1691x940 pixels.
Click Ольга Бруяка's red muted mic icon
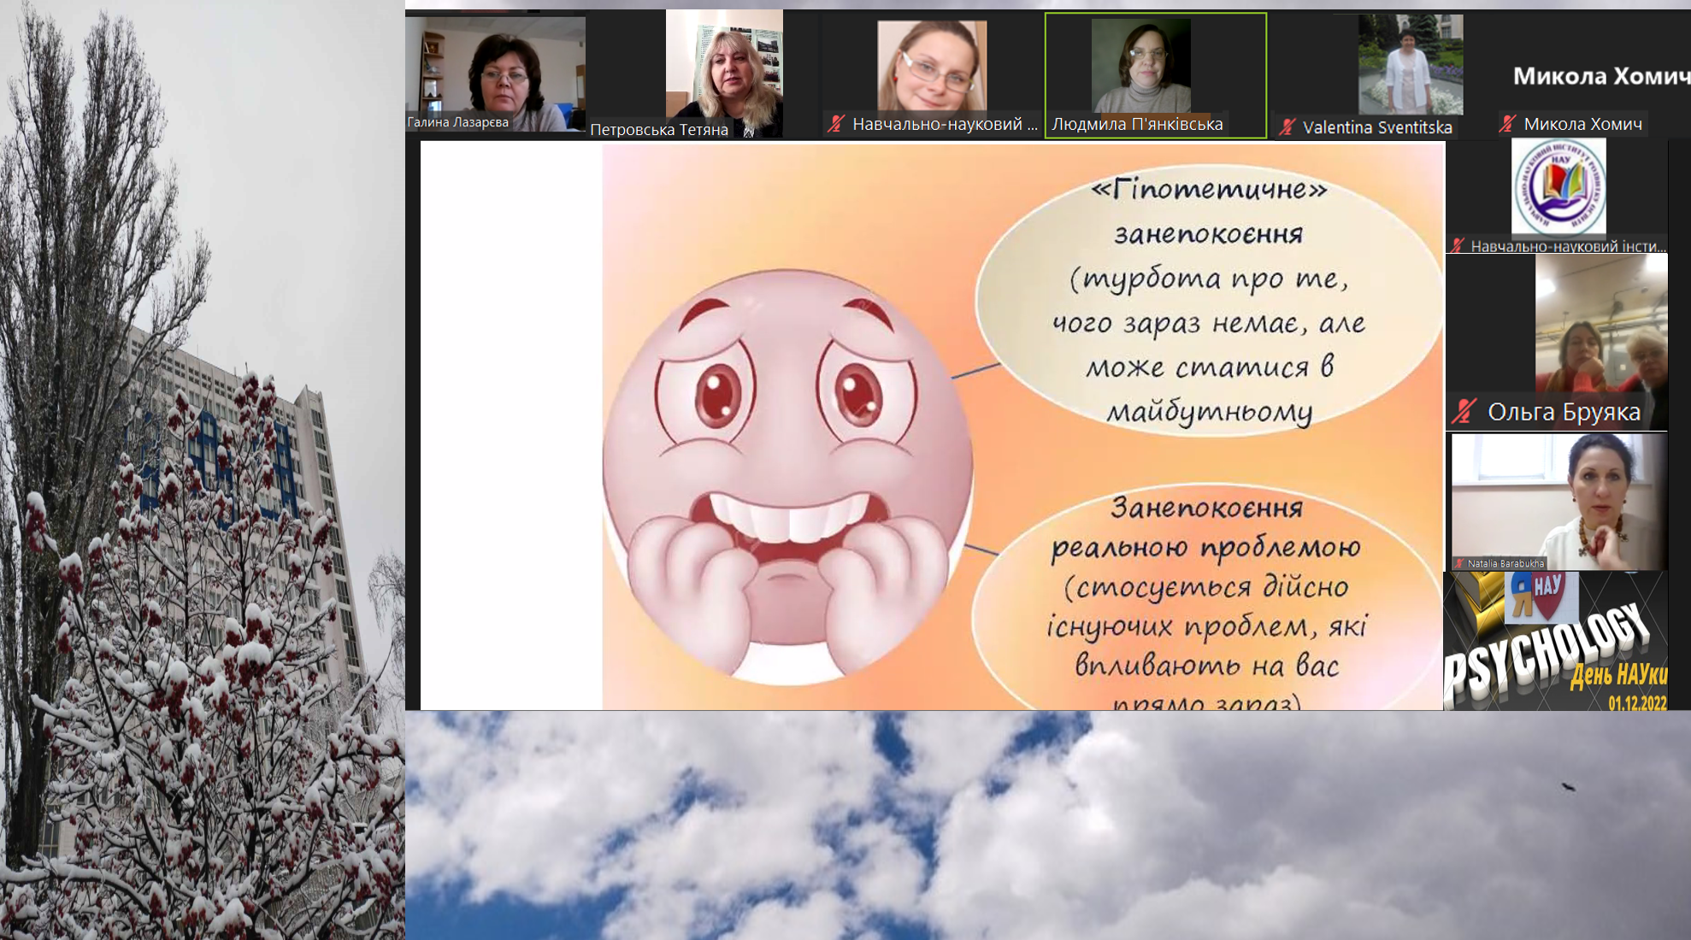pyautogui.click(x=1464, y=412)
